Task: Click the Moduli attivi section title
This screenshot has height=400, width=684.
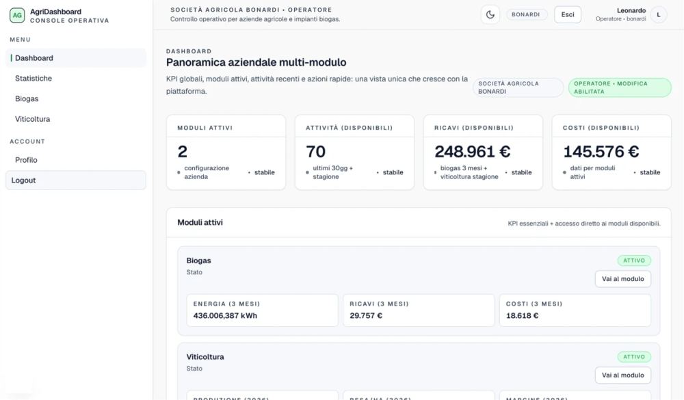Action: 200,222
